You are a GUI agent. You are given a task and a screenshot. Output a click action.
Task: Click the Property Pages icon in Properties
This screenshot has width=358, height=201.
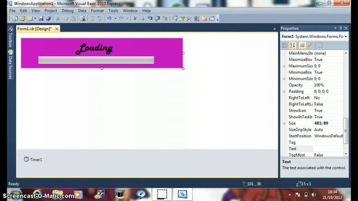click(x=319, y=45)
